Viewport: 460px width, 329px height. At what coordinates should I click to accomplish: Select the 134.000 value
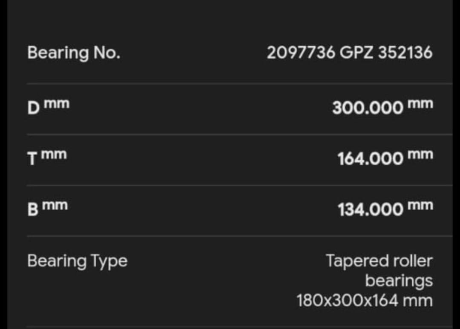tap(370, 210)
